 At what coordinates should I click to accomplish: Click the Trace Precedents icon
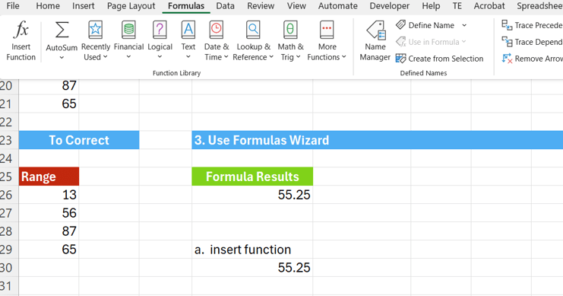[507, 25]
